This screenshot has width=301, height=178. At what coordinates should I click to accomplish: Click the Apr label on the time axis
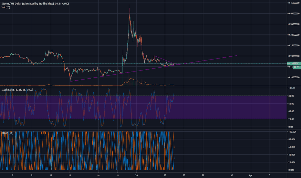(x=251, y=175)
